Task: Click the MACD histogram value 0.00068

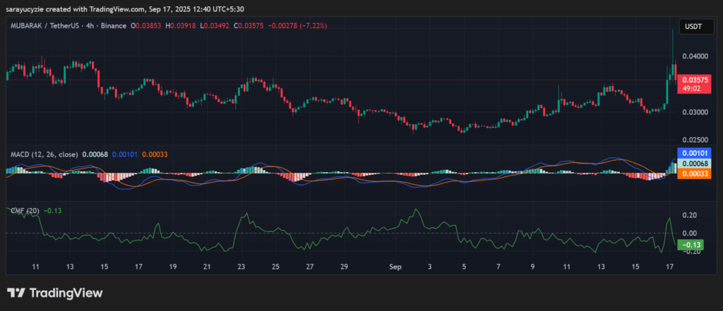Action: (x=95, y=154)
